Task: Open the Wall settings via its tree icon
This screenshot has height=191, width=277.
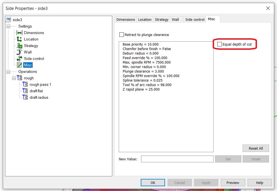Action: pyautogui.click(x=20, y=52)
